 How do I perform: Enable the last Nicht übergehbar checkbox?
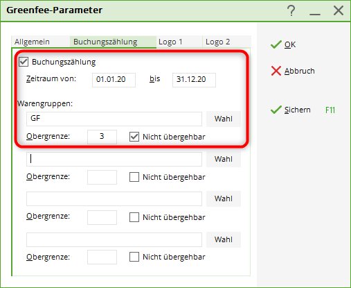pos(134,257)
